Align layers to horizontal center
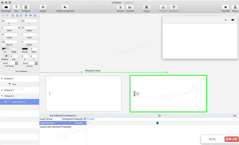239x145 pixels. (x=17, y=15)
